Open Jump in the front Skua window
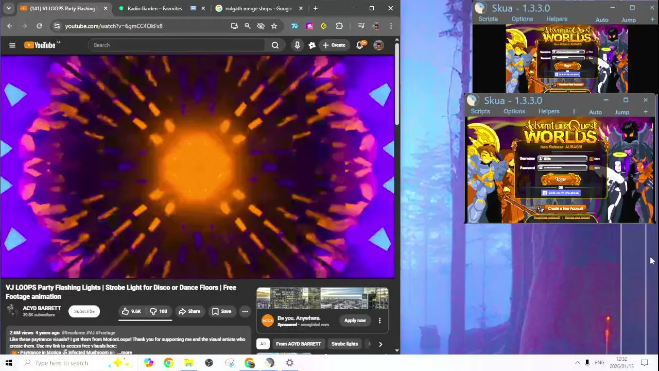The image size is (659, 371). 622,112
